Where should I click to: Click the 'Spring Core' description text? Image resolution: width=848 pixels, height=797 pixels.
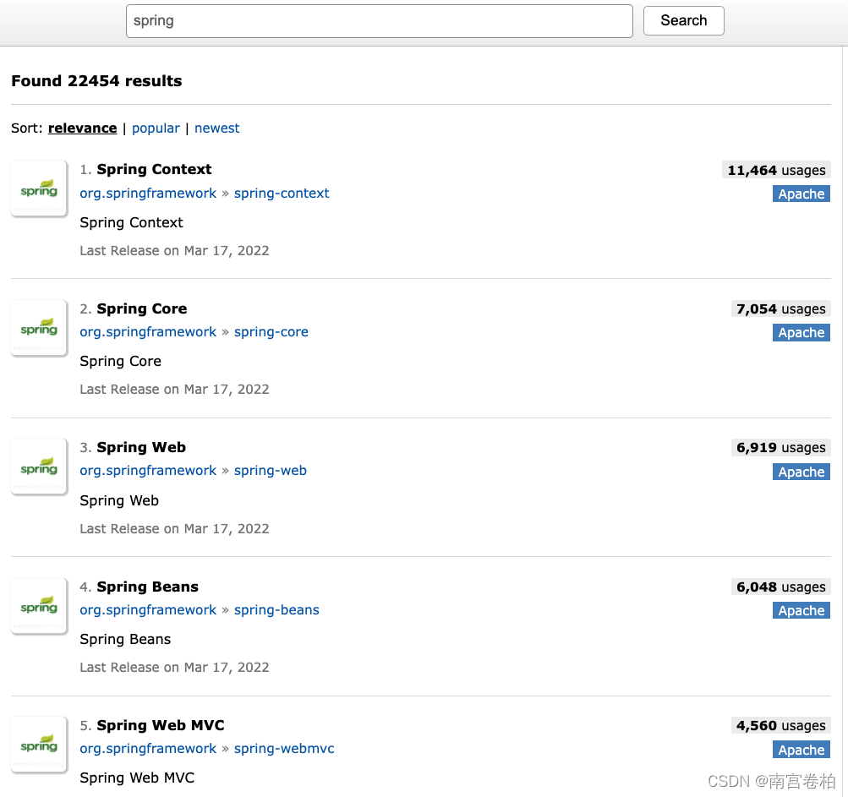pyautogui.click(x=121, y=361)
